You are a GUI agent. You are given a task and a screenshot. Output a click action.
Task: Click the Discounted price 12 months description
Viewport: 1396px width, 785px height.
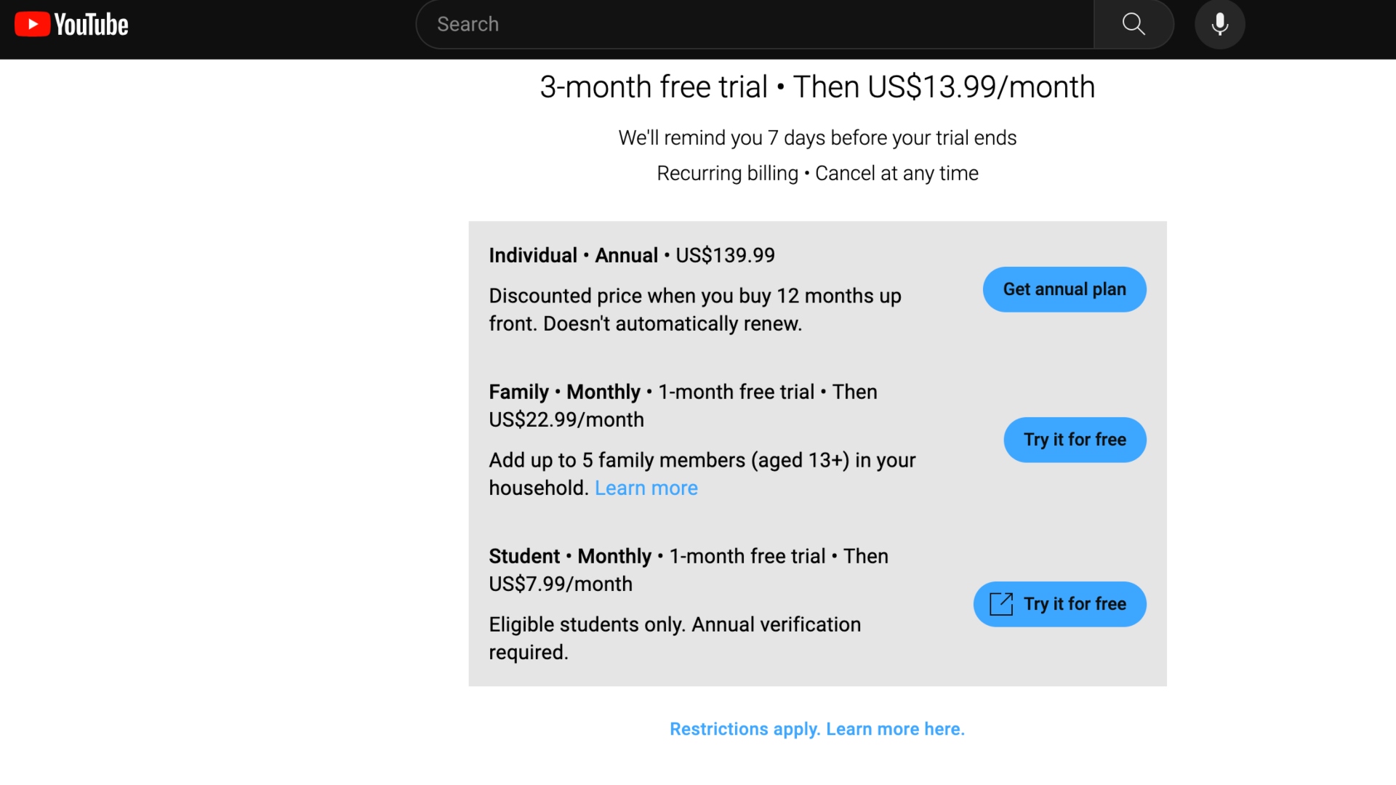pos(694,310)
